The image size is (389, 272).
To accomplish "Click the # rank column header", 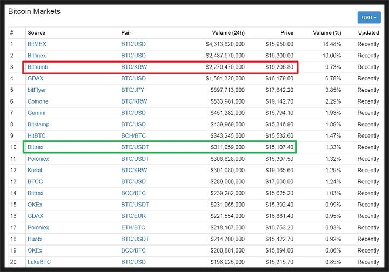I will [12, 33].
